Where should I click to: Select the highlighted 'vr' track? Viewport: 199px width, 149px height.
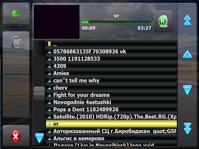click(x=111, y=124)
